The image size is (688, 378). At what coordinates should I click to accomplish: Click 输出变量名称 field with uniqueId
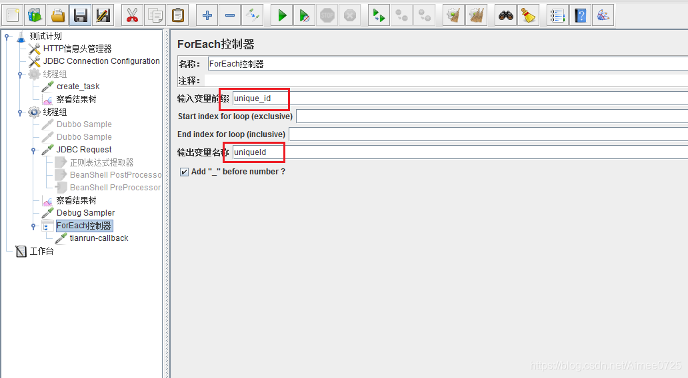[x=460, y=152]
